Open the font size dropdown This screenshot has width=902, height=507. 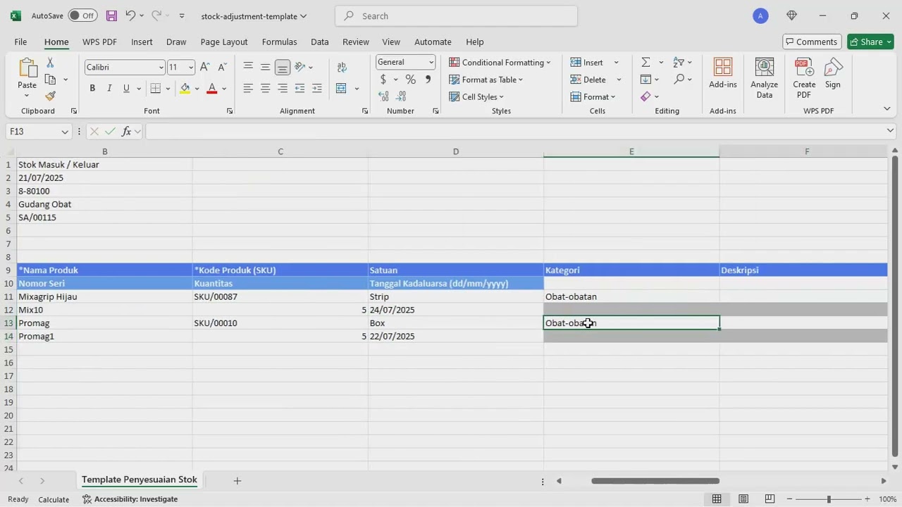click(190, 67)
